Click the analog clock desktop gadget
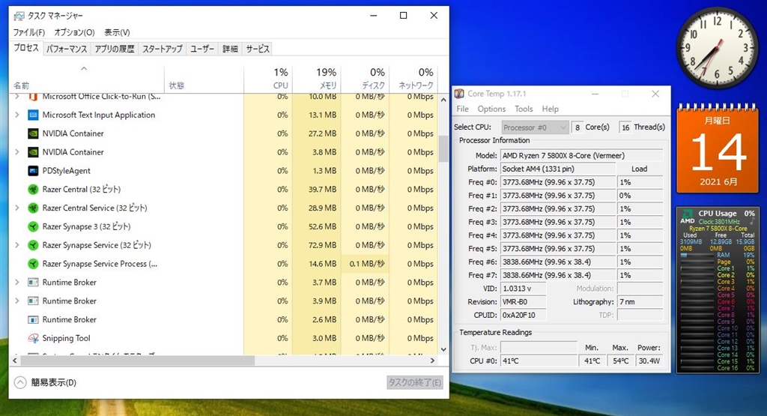Viewport: 767px width, 416px height. (x=717, y=48)
